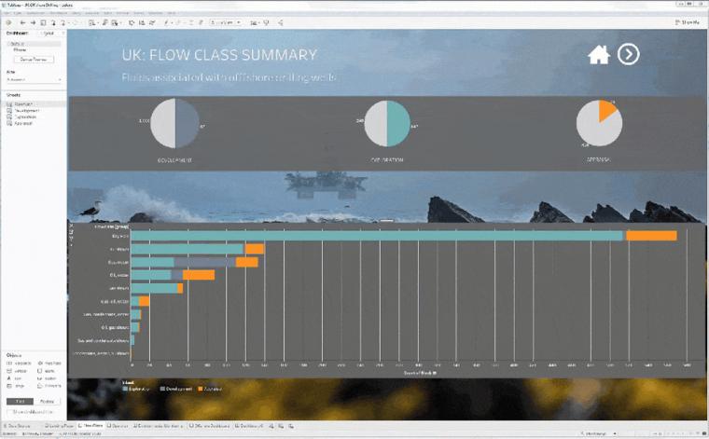The width and height of the screenshot is (709, 439).
Task: Select the Horizontal object
Action: pos(19,364)
